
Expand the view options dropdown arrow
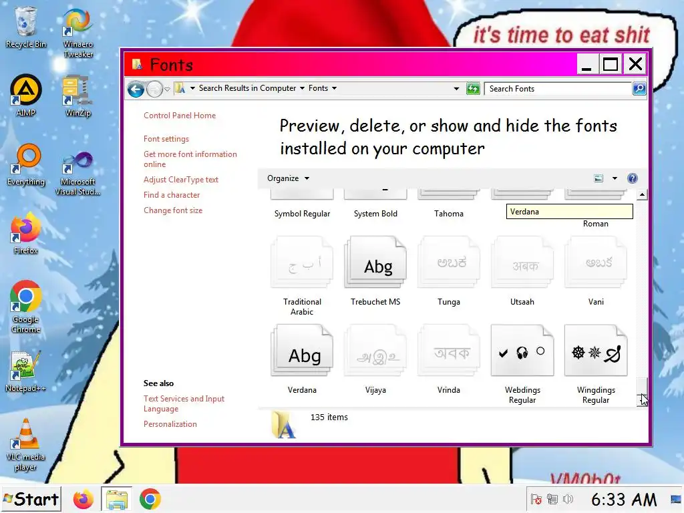(x=615, y=178)
